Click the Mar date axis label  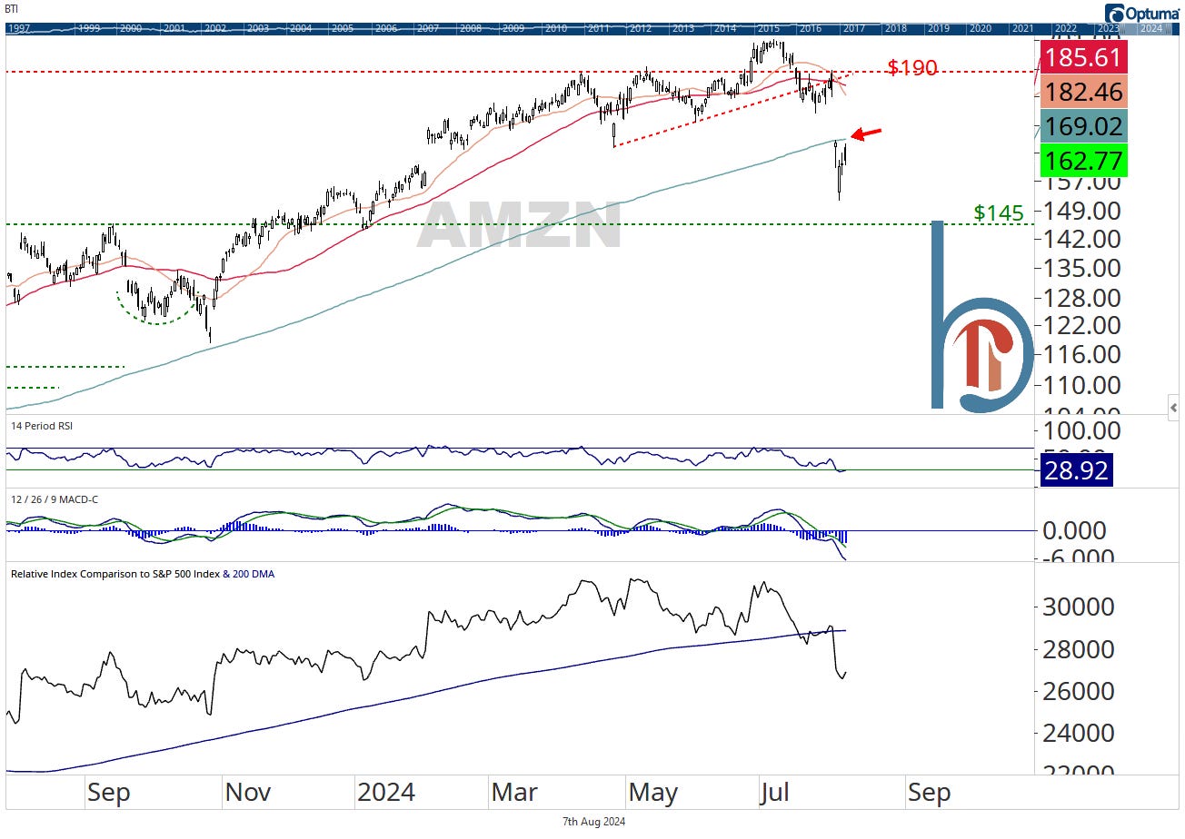click(514, 793)
